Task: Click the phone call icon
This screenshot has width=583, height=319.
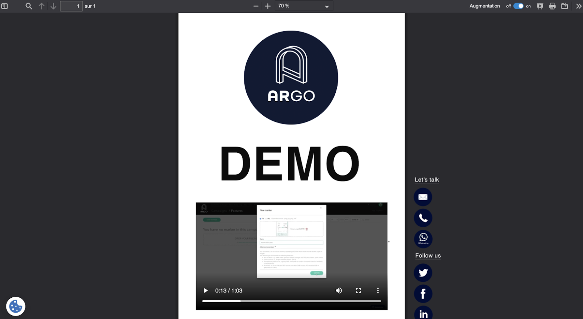Action: coord(423,218)
